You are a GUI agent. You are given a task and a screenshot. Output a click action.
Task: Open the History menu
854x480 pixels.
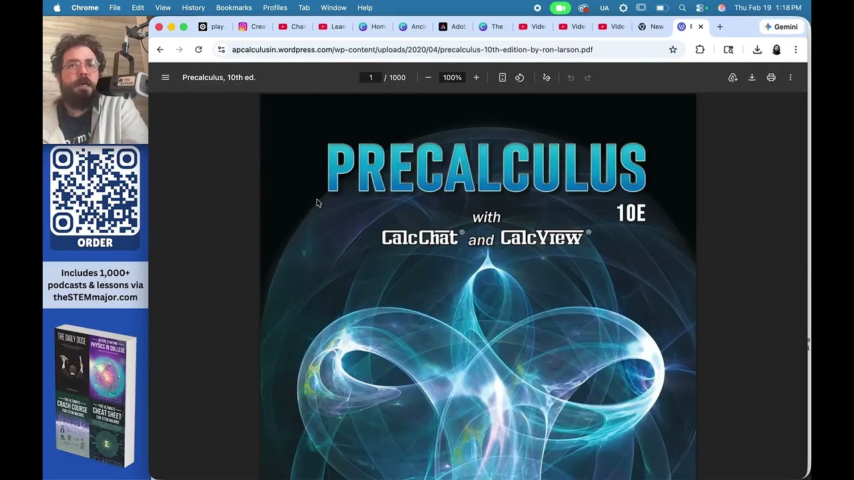point(193,8)
